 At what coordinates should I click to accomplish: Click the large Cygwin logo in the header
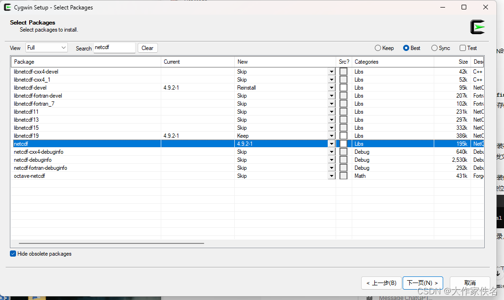(x=477, y=27)
